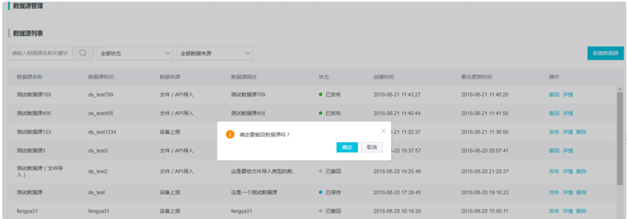Screen dimensions: 628x219
Task: Click 删除 for fengya31 row
Action: coord(581,211)
